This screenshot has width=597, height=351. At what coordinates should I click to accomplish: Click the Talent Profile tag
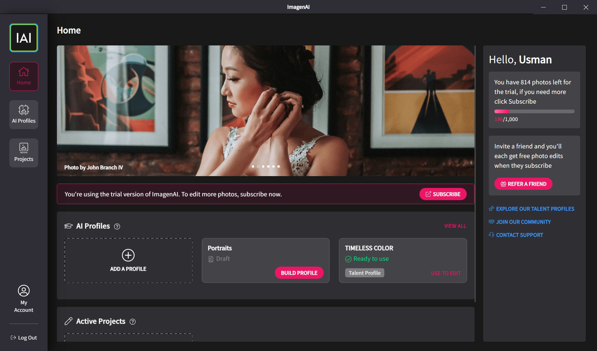tap(365, 273)
